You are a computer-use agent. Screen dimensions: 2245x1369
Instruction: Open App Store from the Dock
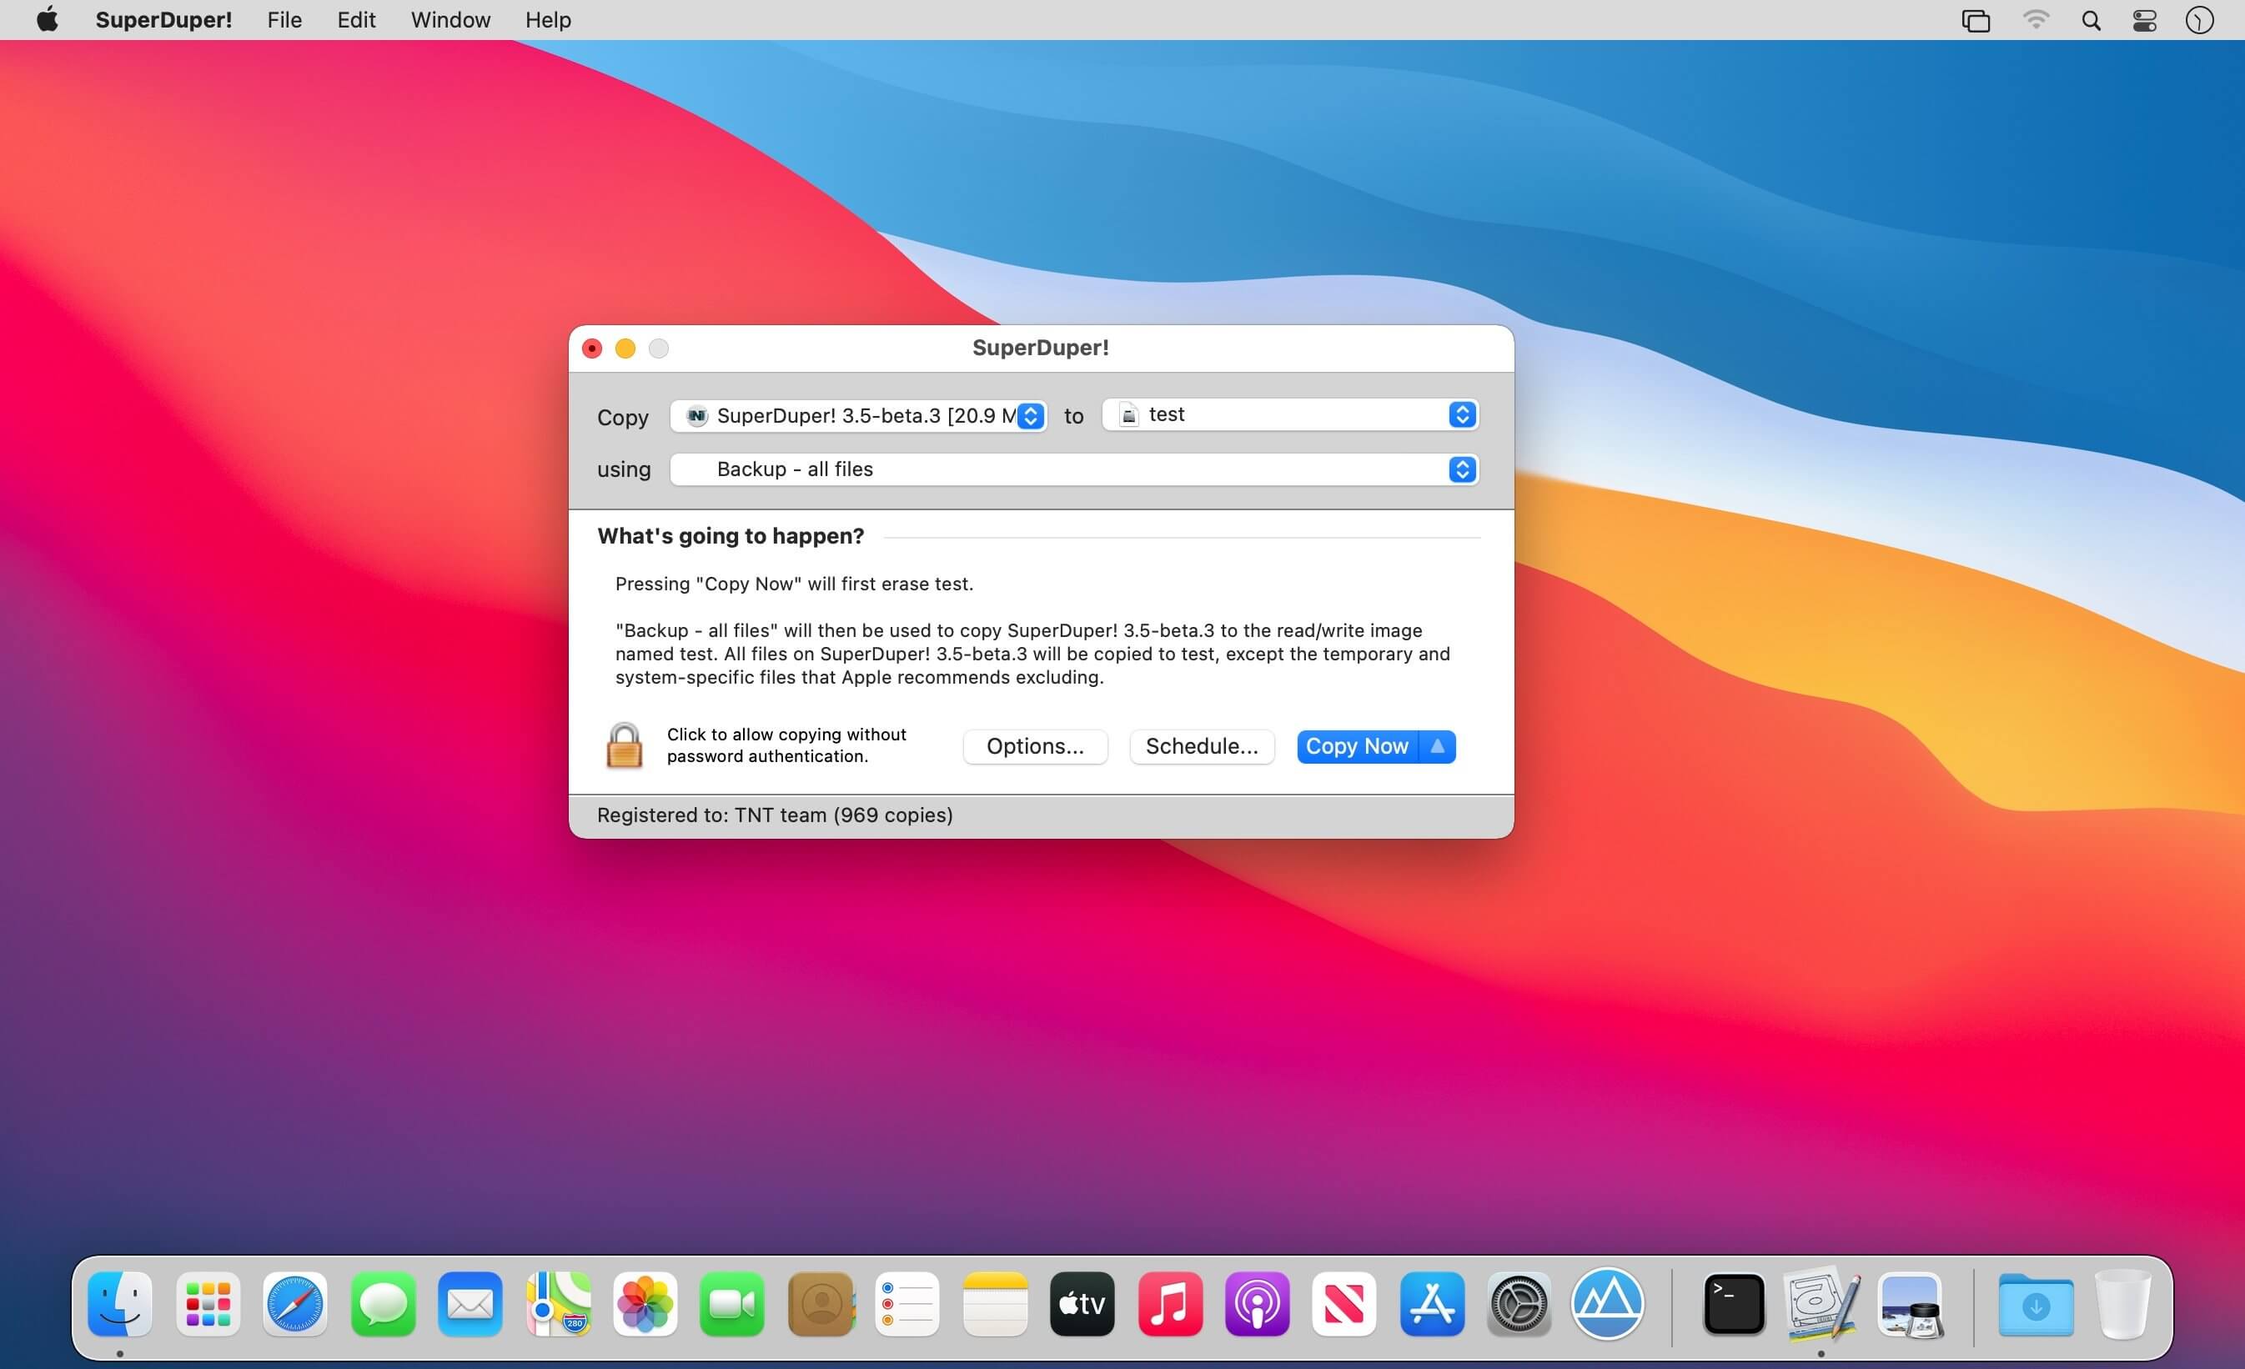1432,1304
